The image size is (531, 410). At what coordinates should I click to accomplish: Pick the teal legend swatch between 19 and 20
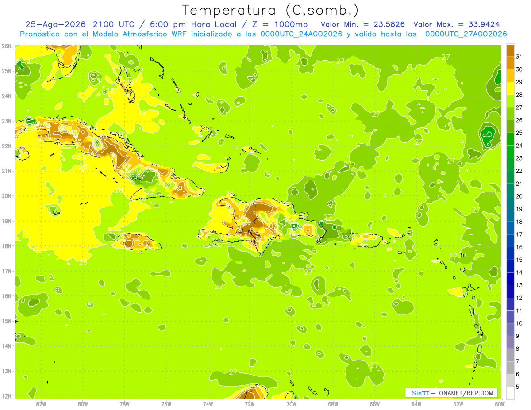tap(510, 203)
